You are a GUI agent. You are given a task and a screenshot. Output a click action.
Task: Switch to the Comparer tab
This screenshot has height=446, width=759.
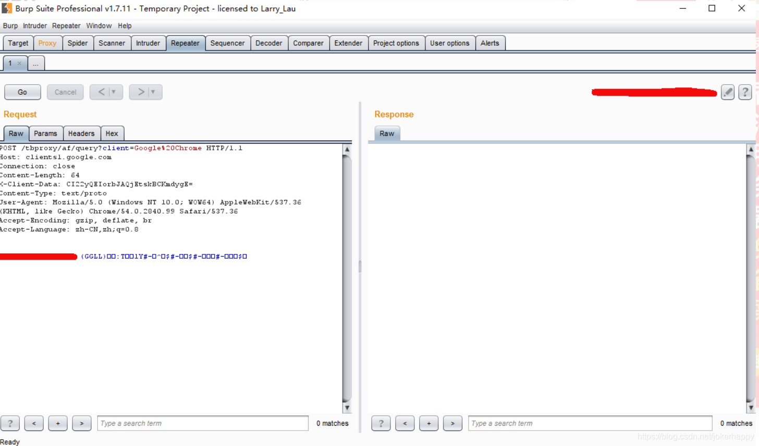pyautogui.click(x=308, y=43)
